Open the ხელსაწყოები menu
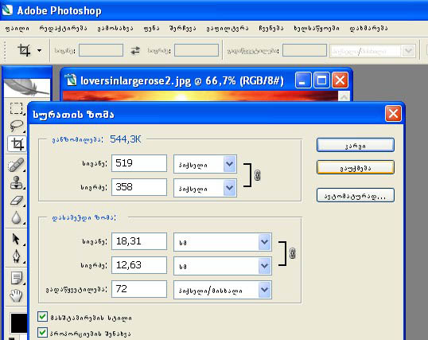The height and width of the screenshot is (340, 428). coord(317,28)
